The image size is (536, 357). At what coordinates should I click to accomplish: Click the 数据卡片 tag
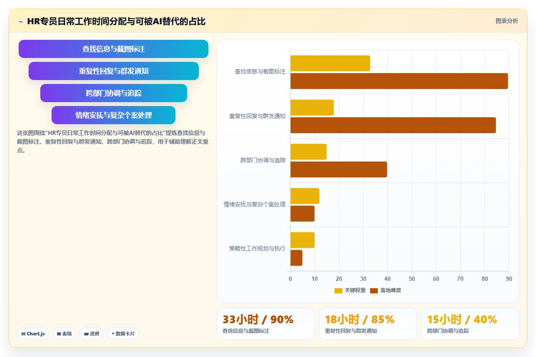point(123,334)
